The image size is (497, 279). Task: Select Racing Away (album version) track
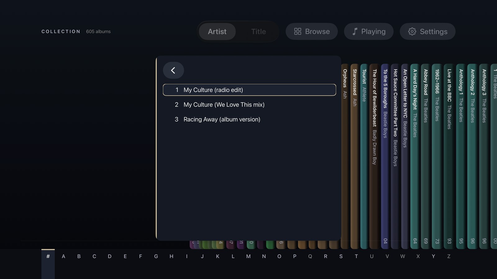coord(249,119)
